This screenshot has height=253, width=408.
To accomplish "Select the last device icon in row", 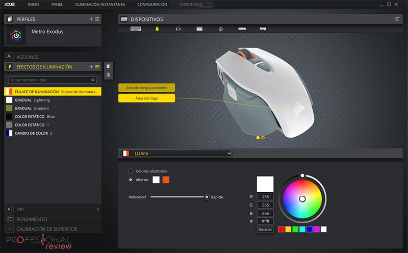I will point(263,29).
